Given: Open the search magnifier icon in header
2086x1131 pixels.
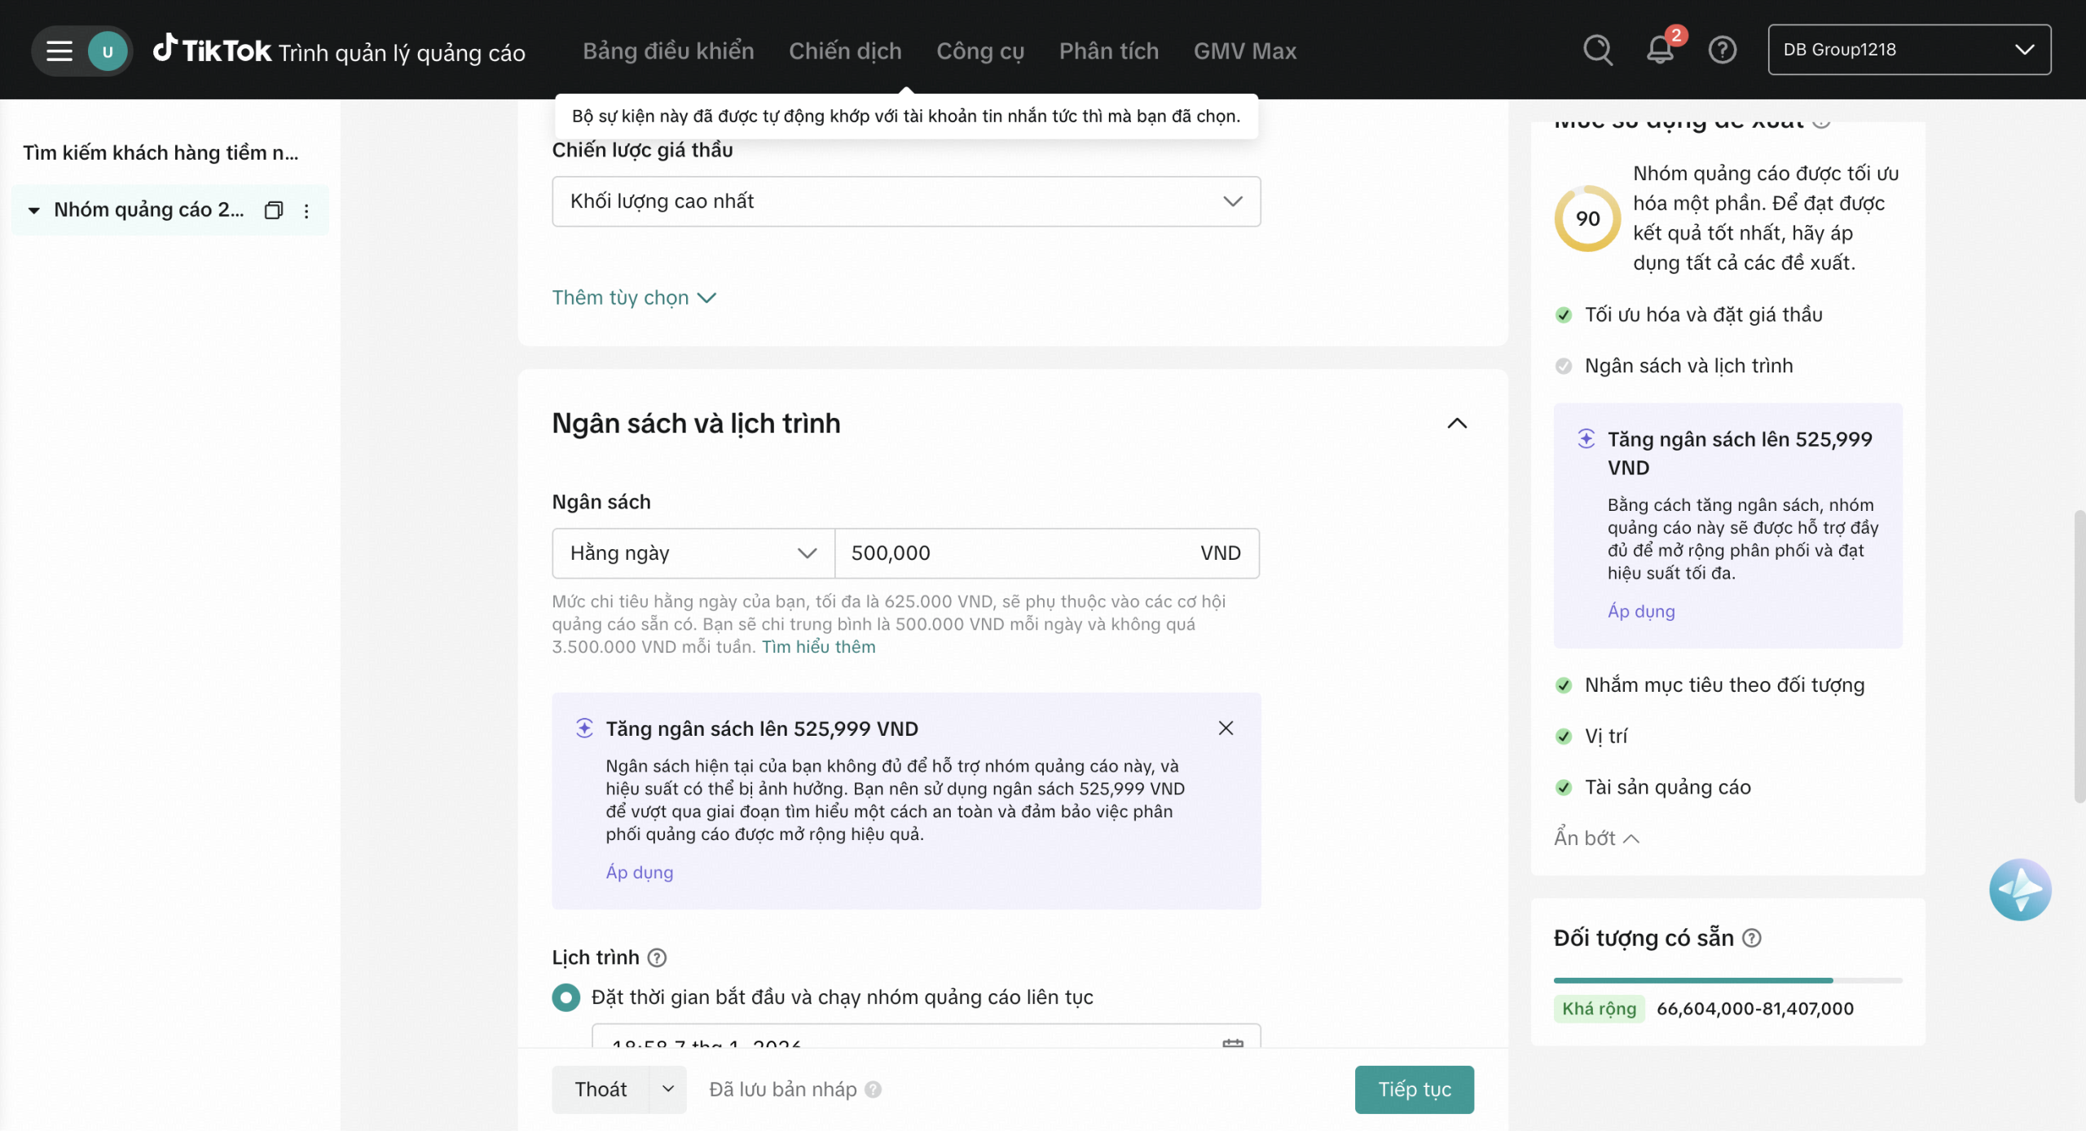Looking at the screenshot, I should click(x=1597, y=51).
